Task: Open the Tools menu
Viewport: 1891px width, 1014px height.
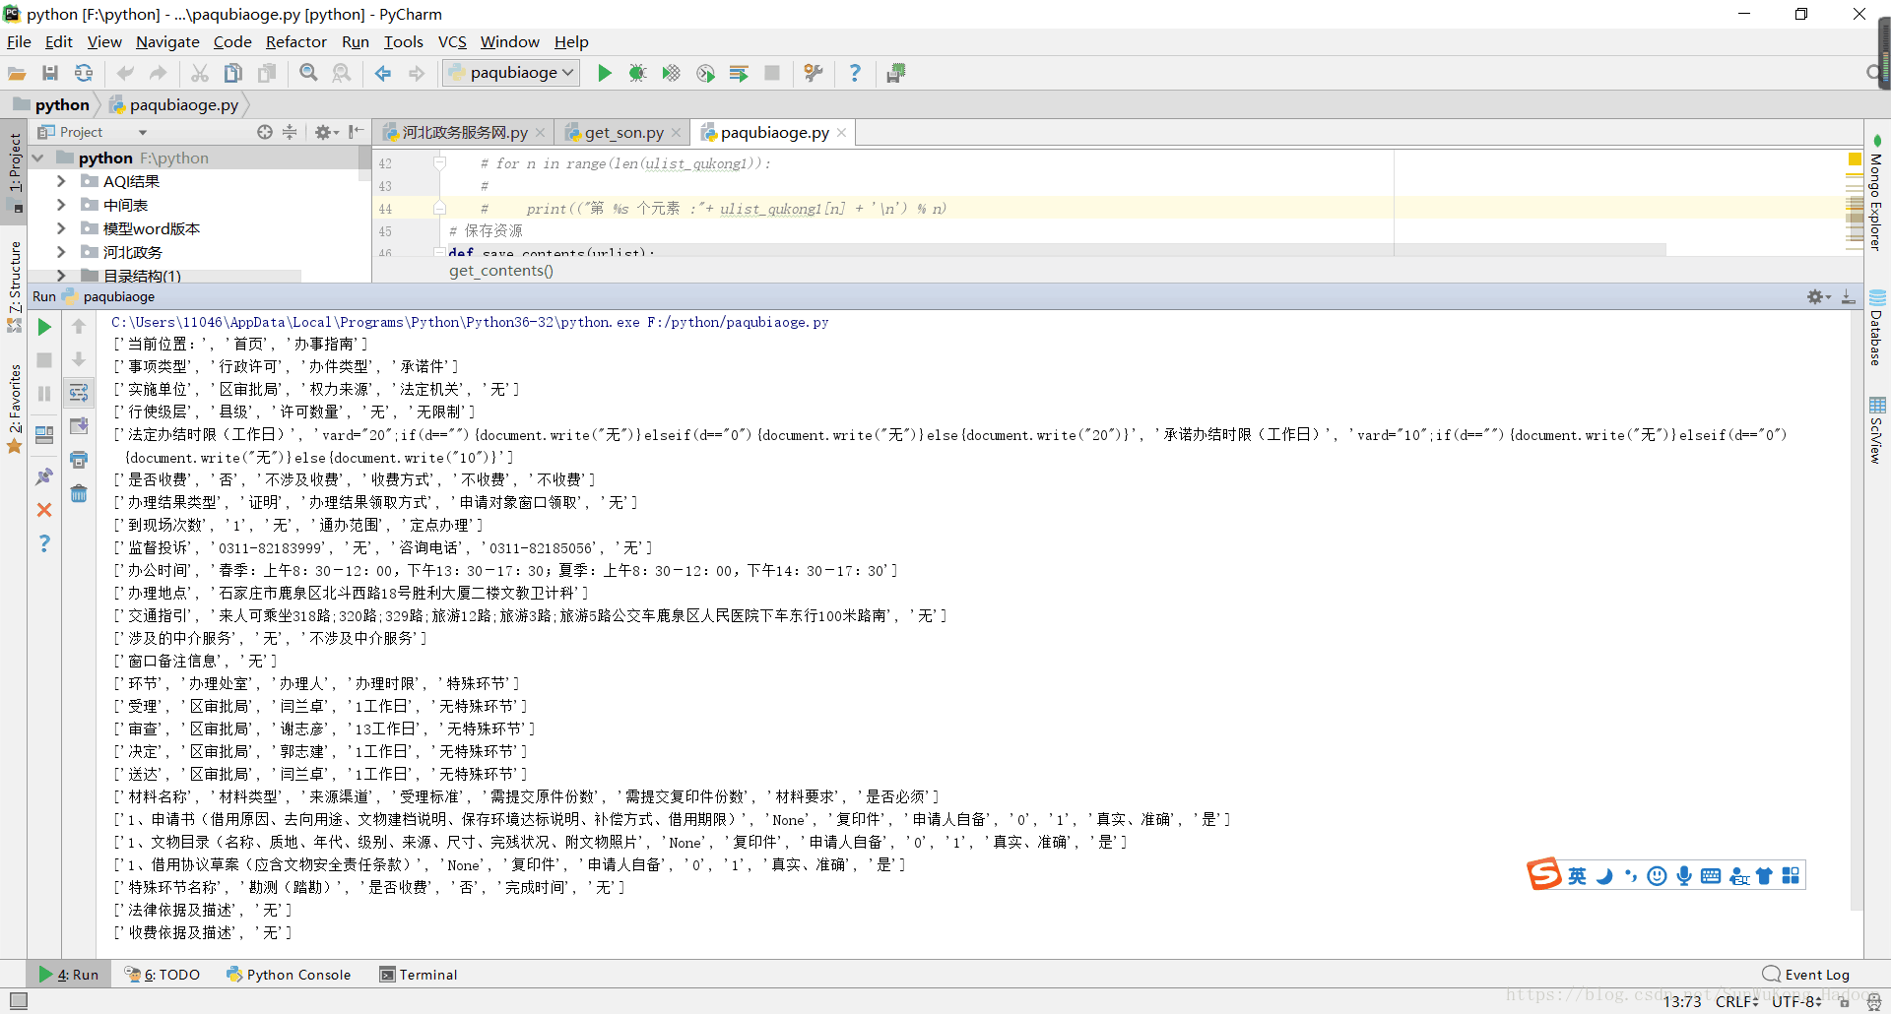Action: pos(404,41)
